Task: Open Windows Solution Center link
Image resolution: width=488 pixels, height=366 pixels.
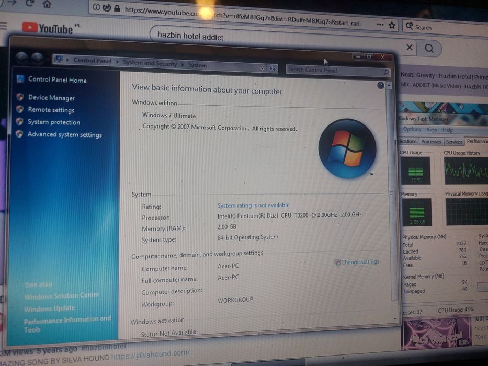Action: point(62,296)
